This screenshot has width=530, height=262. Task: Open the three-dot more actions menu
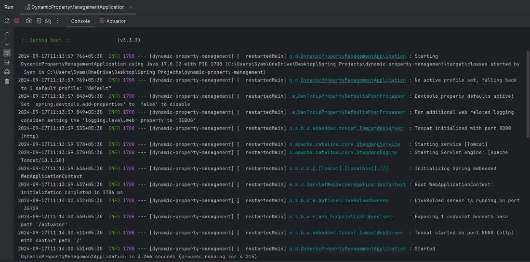click(57, 21)
